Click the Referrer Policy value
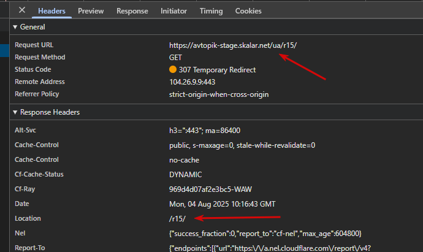 [x=219, y=94]
